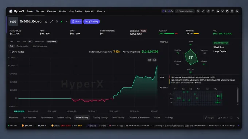Switch to the Open Orders tab

pyautogui.click(x=47, y=118)
